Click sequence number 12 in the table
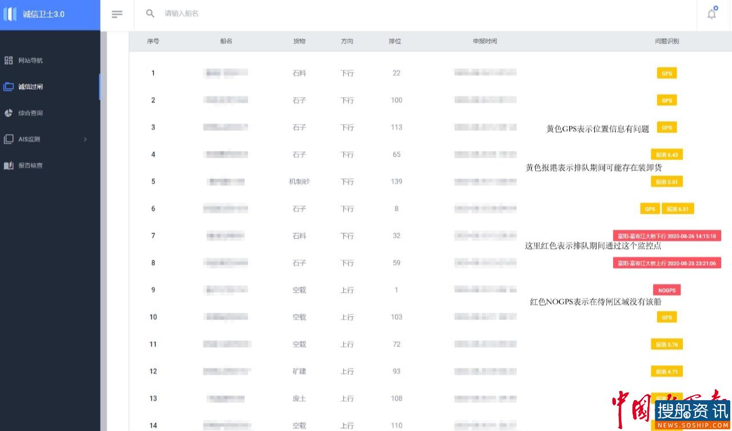The height and width of the screenshot is (431, 732). (153, 372)
